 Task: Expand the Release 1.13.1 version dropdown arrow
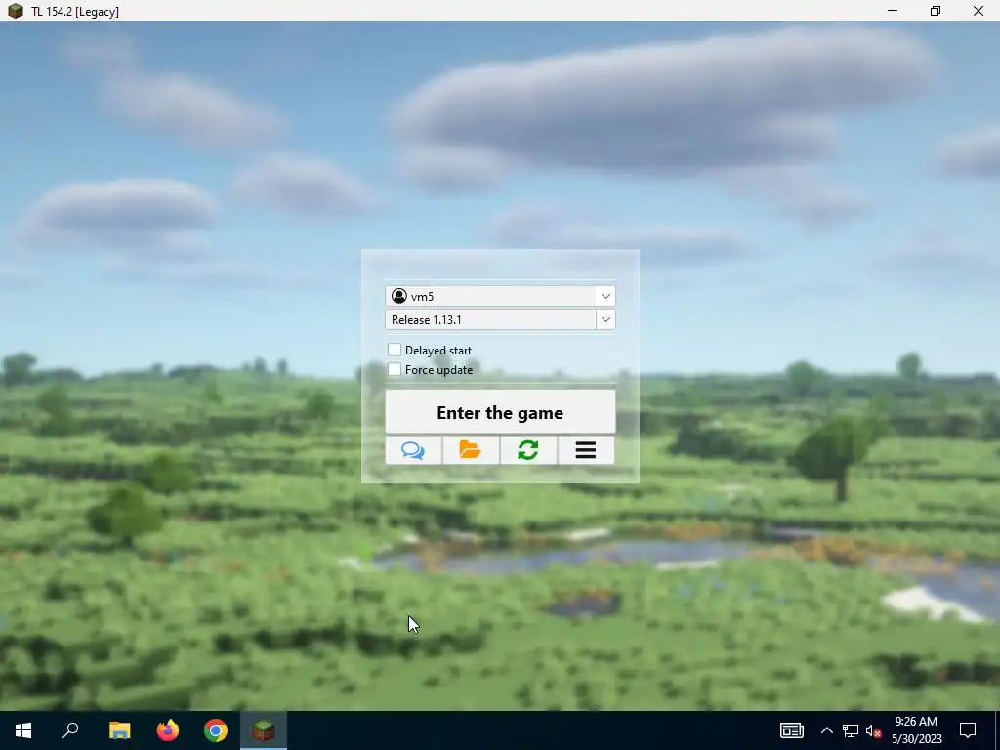pyautogui.click(x=605, y=319)
